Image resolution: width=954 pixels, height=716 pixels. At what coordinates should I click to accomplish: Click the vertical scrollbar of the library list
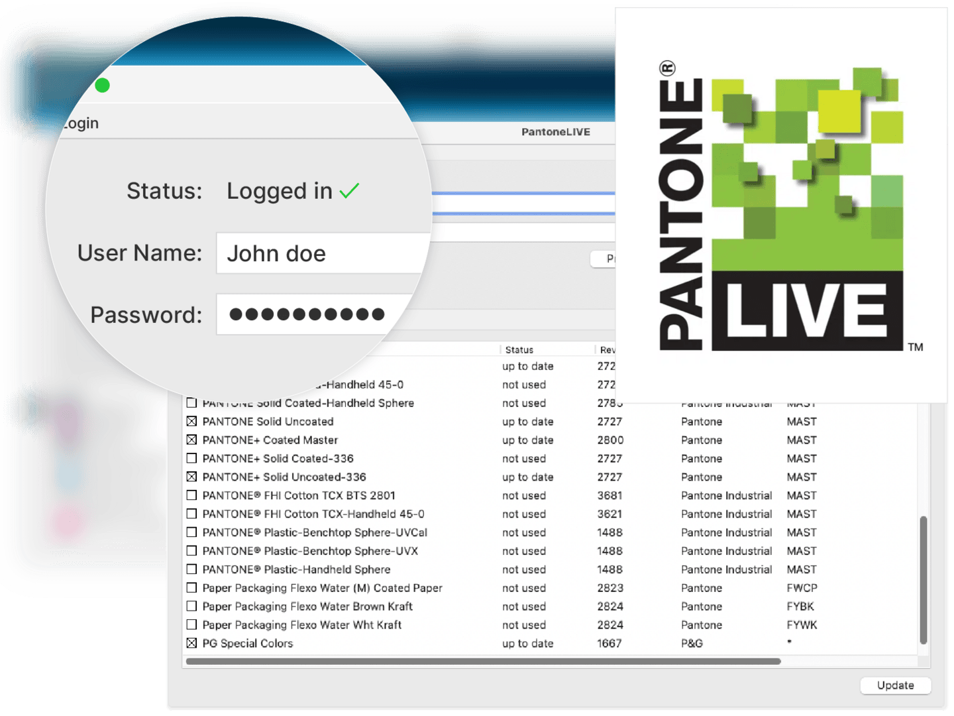(923, 580)
